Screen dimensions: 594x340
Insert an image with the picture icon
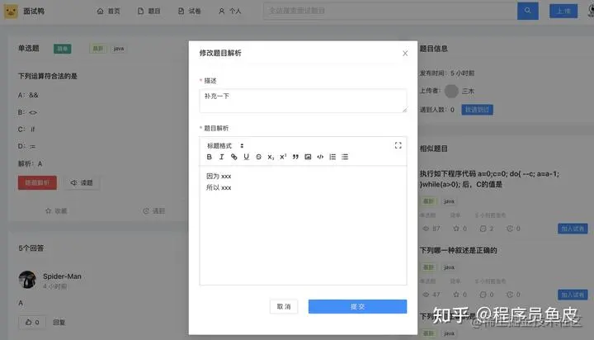(x=308, y=157)
